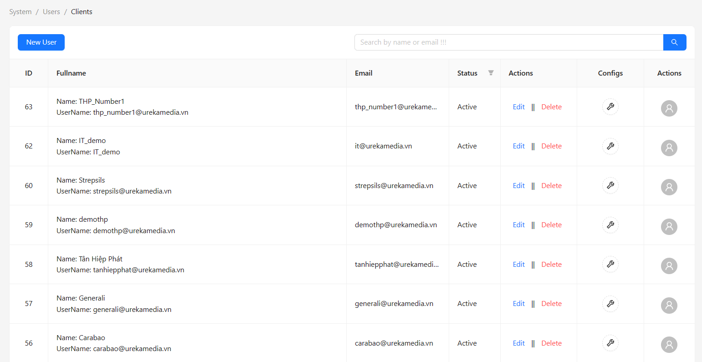
Task: Click user avatar icon for THP_Number1
Action: (x=669, y=108)
